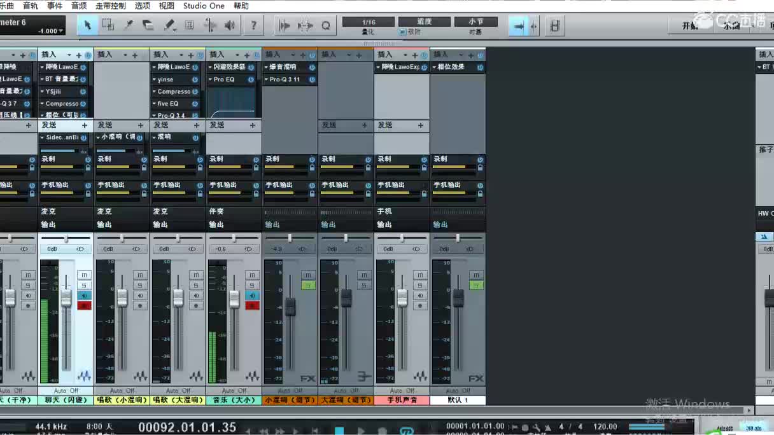
Task: Click 伴奏 input on 音乐（大小） channel
Action: (x=234, y=211)
